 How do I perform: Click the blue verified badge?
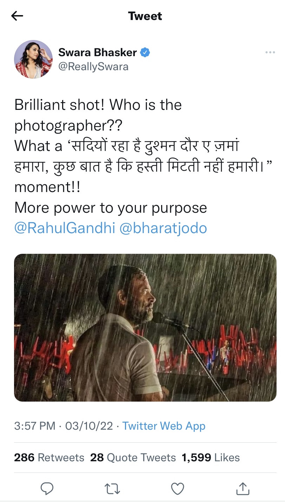tap(145, 53)
